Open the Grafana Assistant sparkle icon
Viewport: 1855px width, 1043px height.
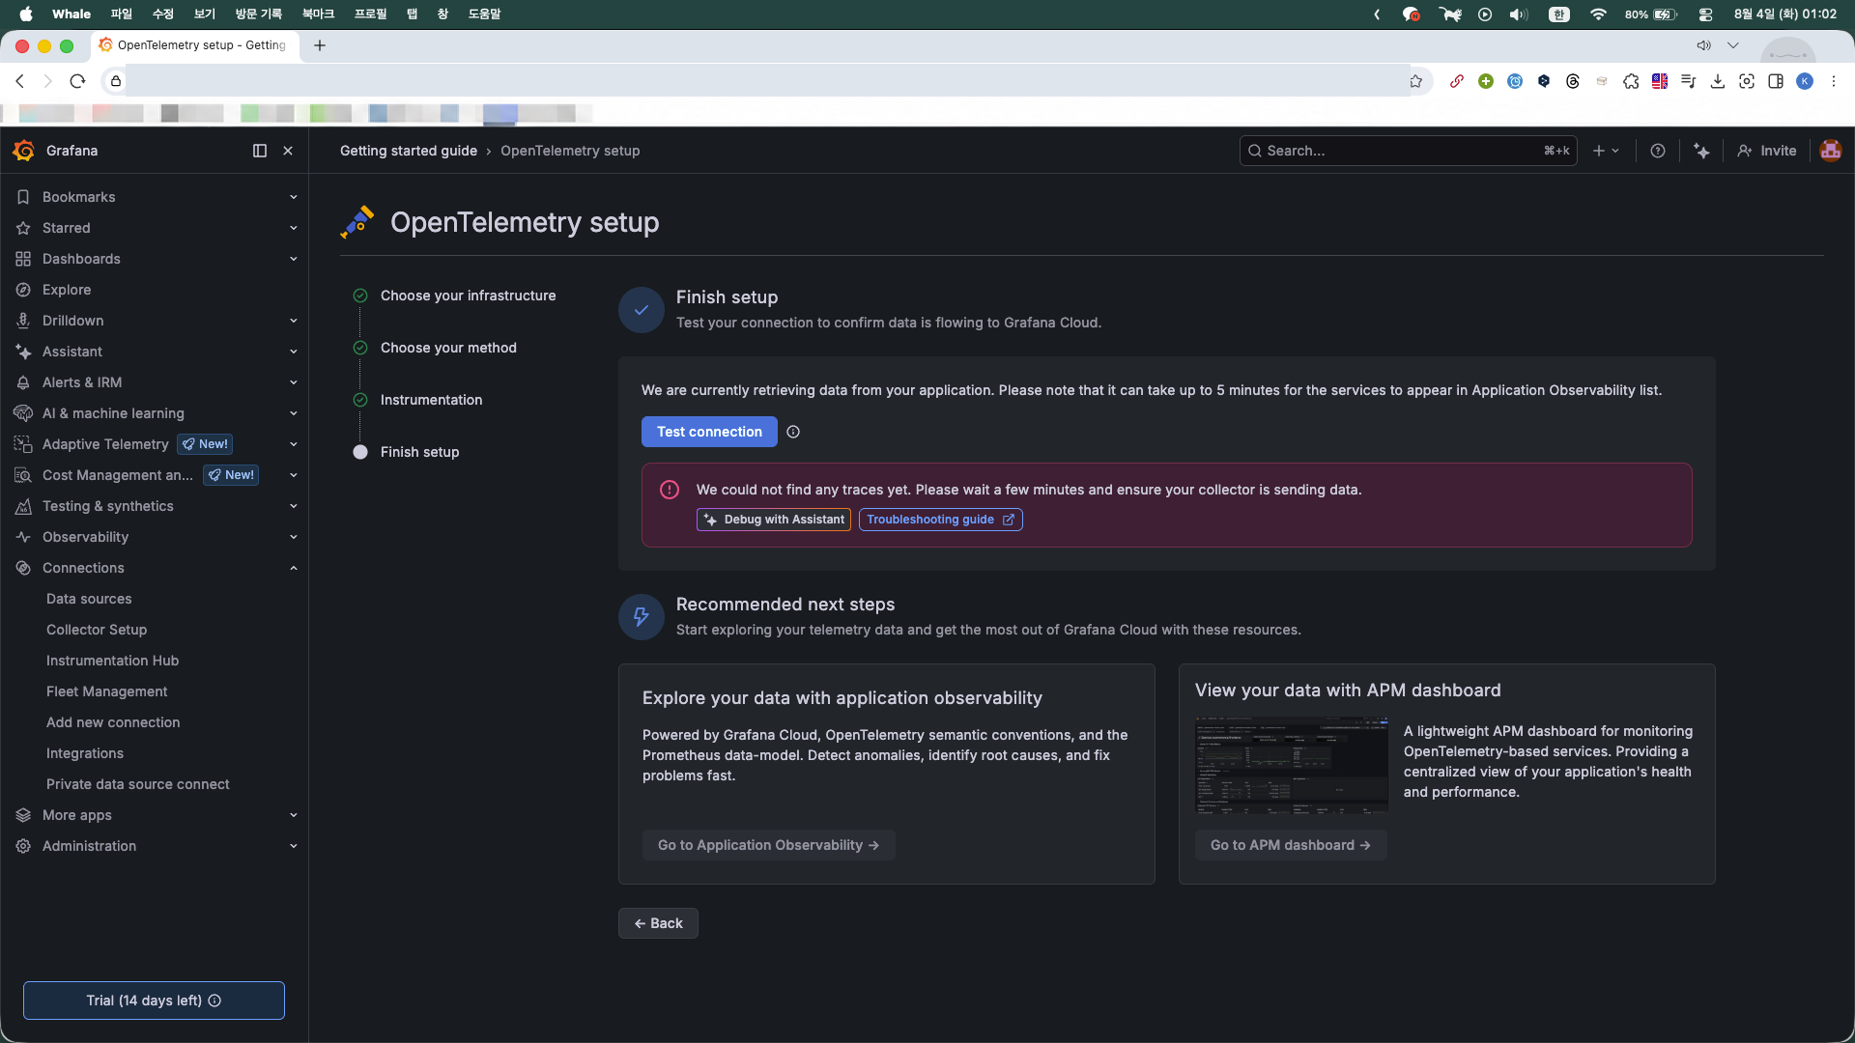[x=1701, y=151]
